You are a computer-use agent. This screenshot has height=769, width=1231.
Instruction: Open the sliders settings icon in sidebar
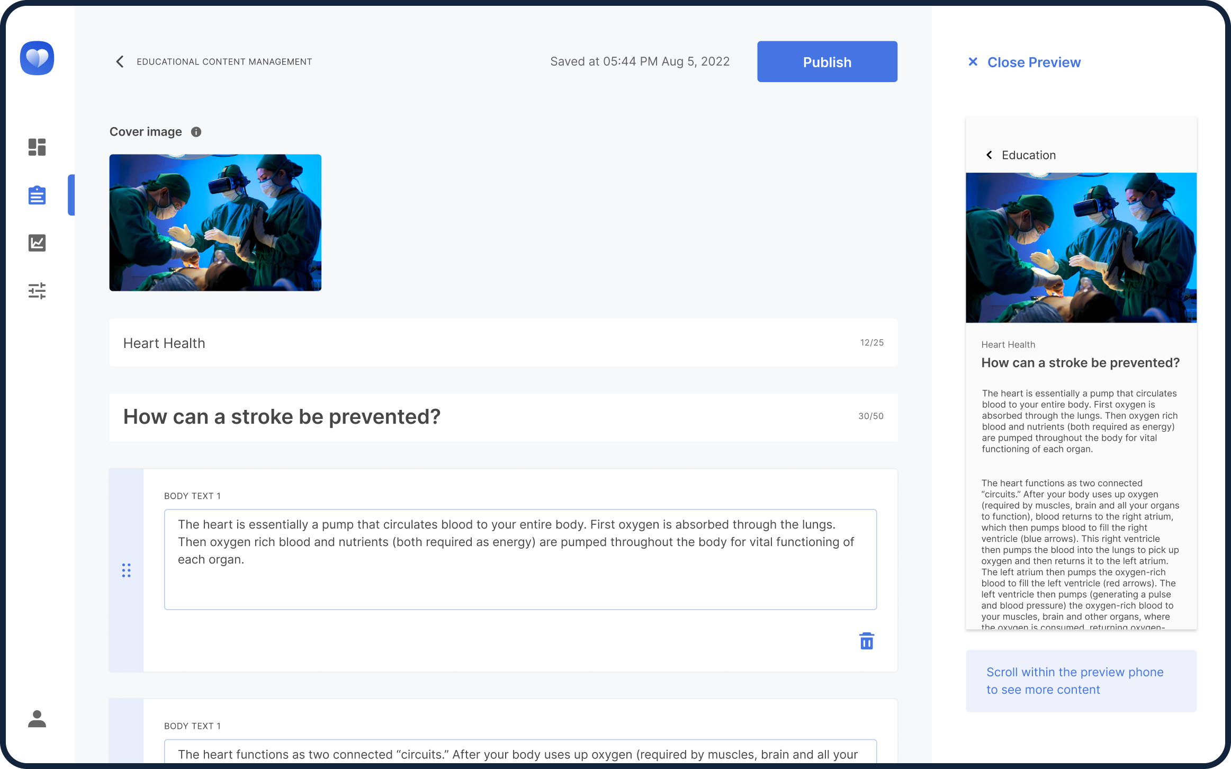(x=37, y=290)
